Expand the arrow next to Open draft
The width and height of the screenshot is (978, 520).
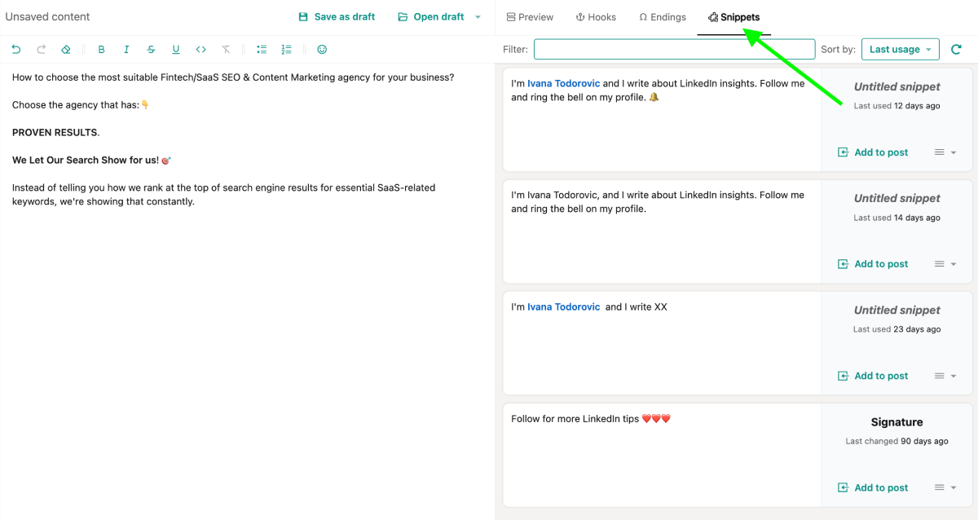point(478,17)
